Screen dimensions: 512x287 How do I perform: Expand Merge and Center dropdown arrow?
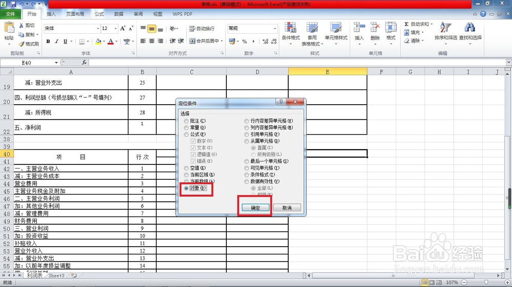(221, 41)
